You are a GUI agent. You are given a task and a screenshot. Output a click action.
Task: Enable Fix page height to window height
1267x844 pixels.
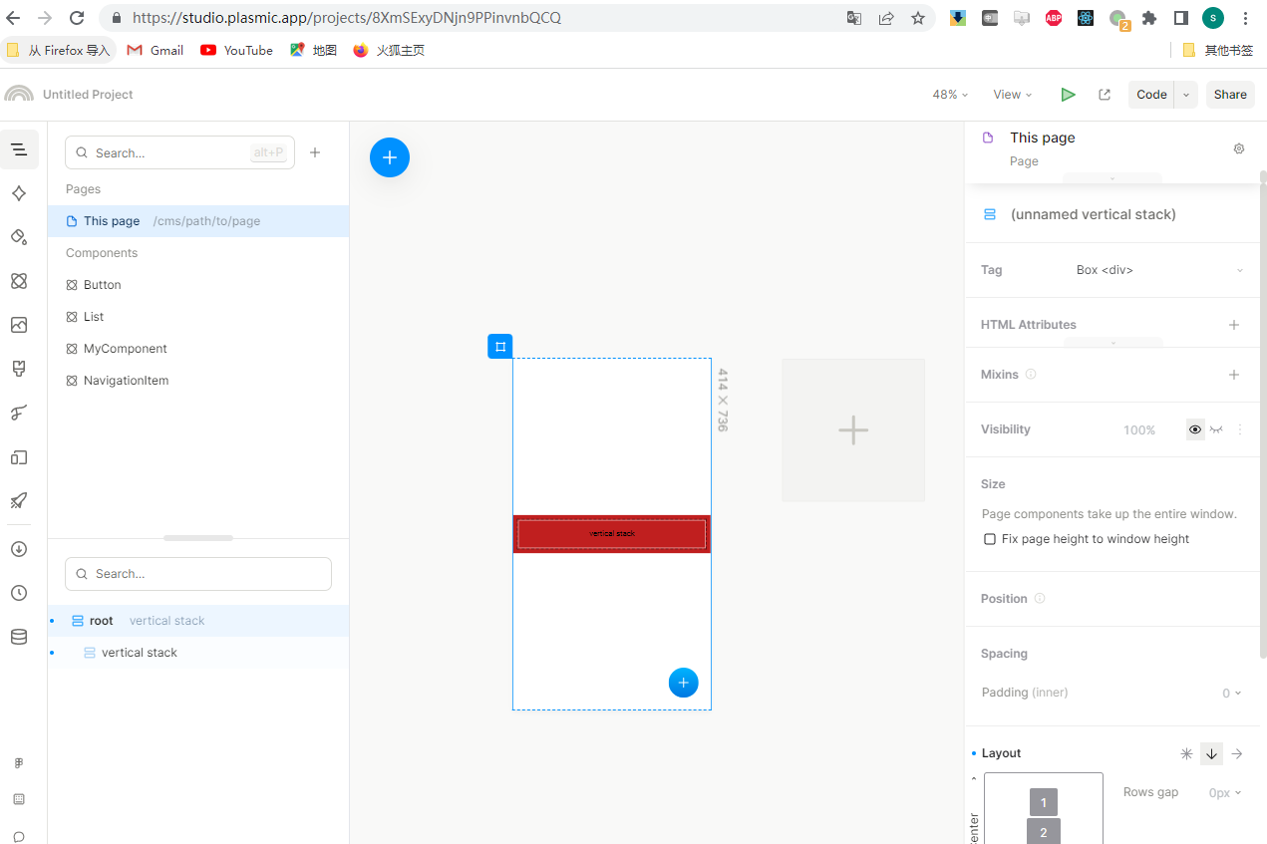[990, 539]
